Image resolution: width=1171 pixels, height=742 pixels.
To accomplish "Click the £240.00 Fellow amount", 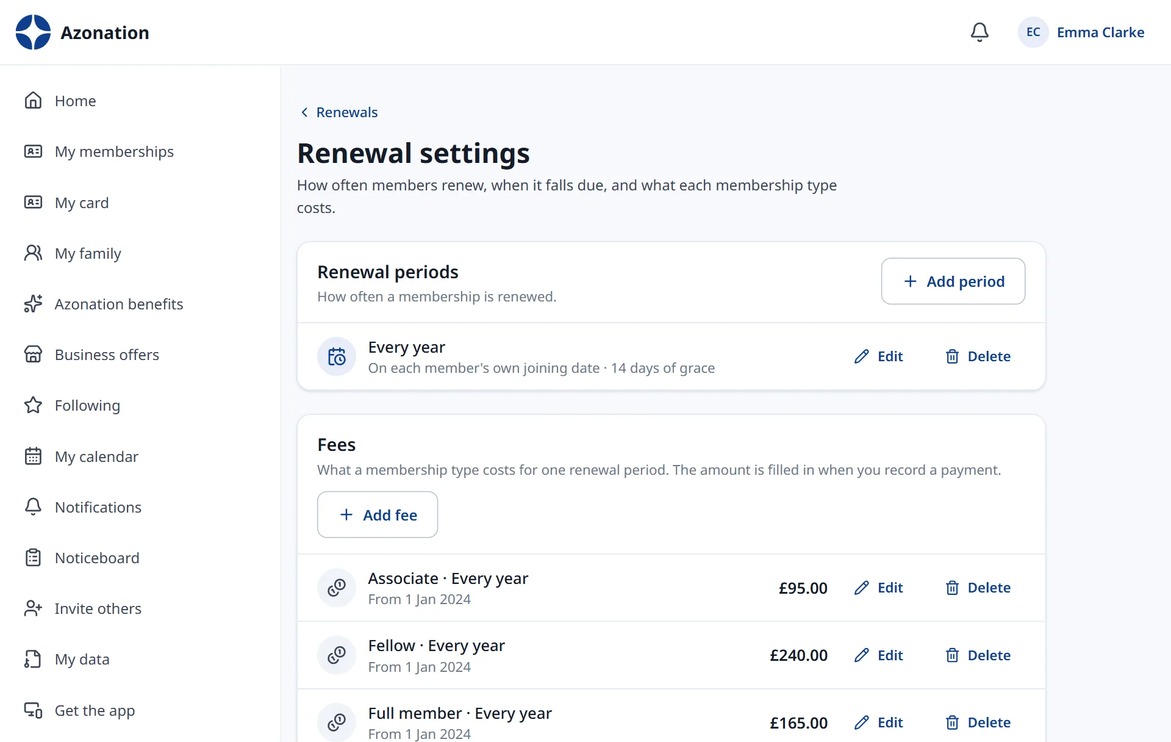I will tap(798, 655).
